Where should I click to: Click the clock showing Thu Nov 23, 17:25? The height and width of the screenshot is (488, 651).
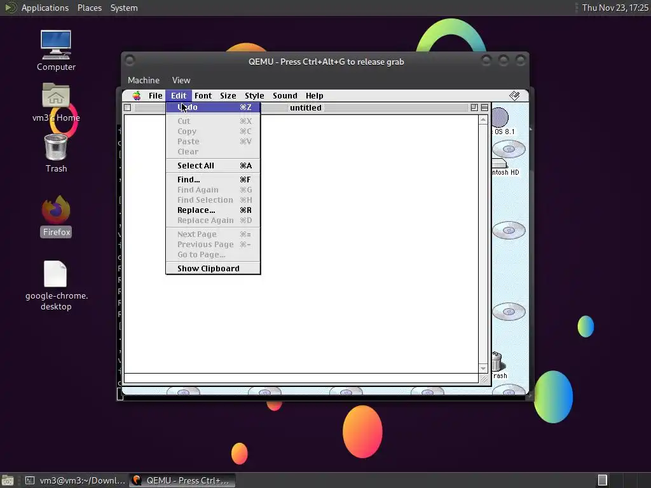point(615,8)
